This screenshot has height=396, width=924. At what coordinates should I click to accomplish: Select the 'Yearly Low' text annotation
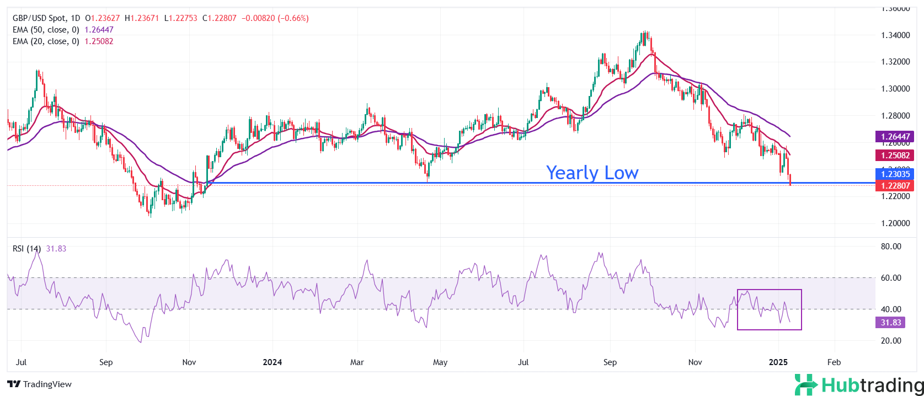(x=592, y=173)
